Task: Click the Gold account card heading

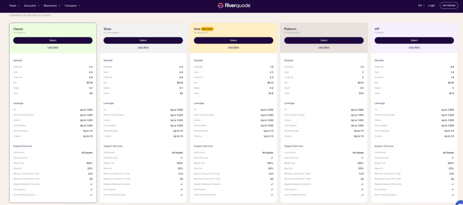Action: click(197, 29)
